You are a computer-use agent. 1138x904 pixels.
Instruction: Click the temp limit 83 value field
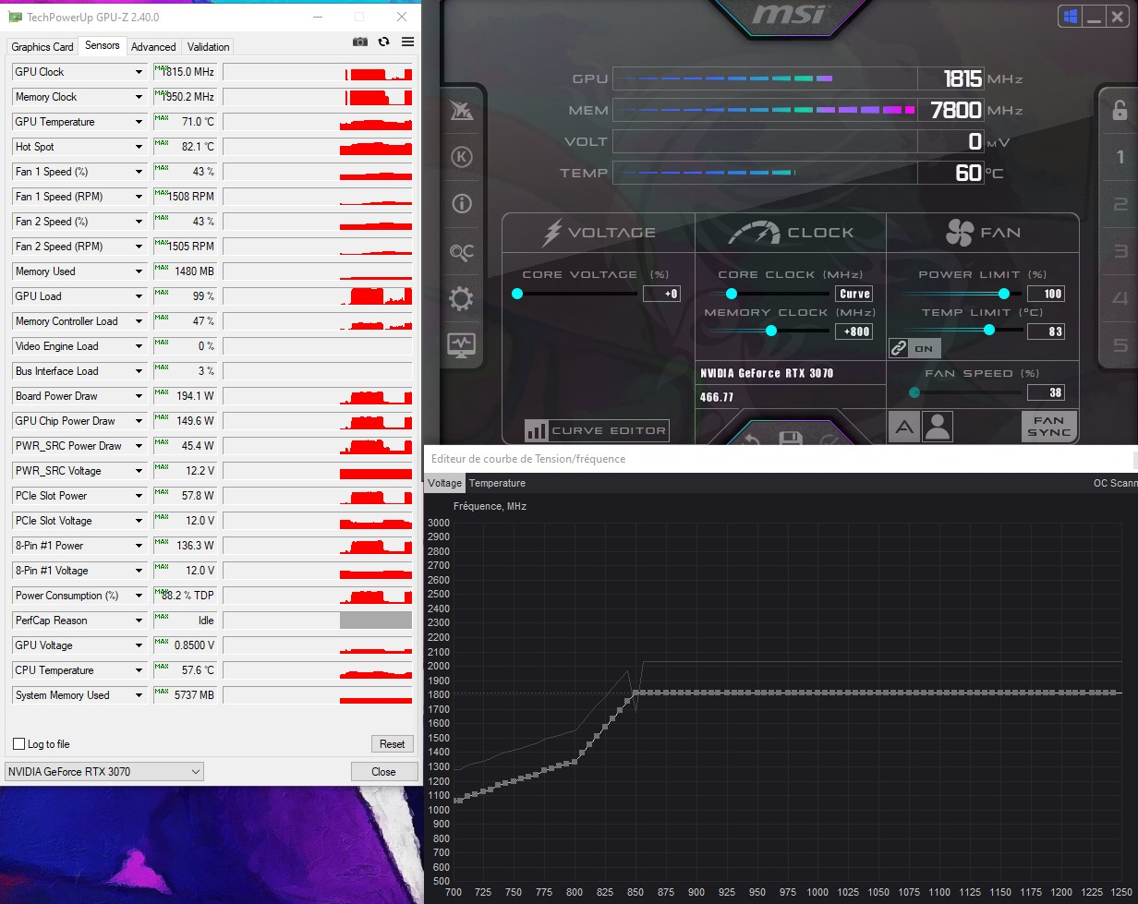tap(1047, 331)
